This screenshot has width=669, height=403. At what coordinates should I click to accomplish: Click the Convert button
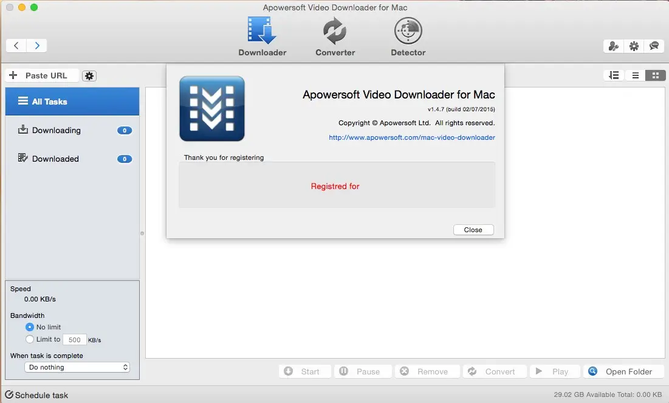point(495,371)
